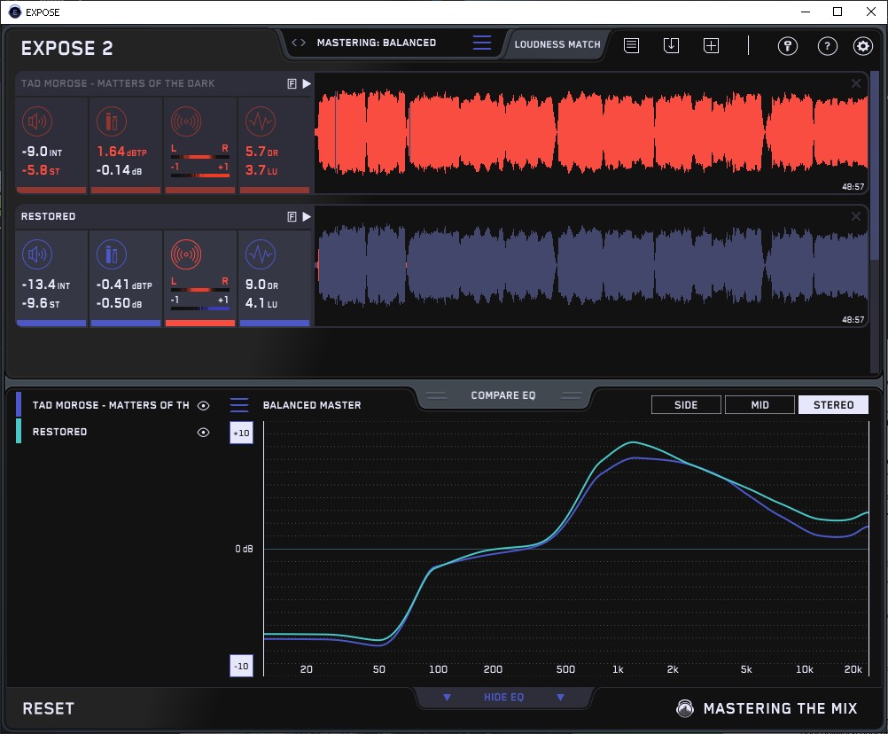Switch EQ view to Side
The image size is (888, 734).
(x=686, y=405)
